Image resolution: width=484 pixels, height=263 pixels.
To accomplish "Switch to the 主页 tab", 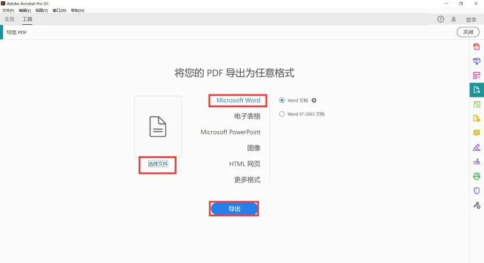I will [x=9, y=19].
